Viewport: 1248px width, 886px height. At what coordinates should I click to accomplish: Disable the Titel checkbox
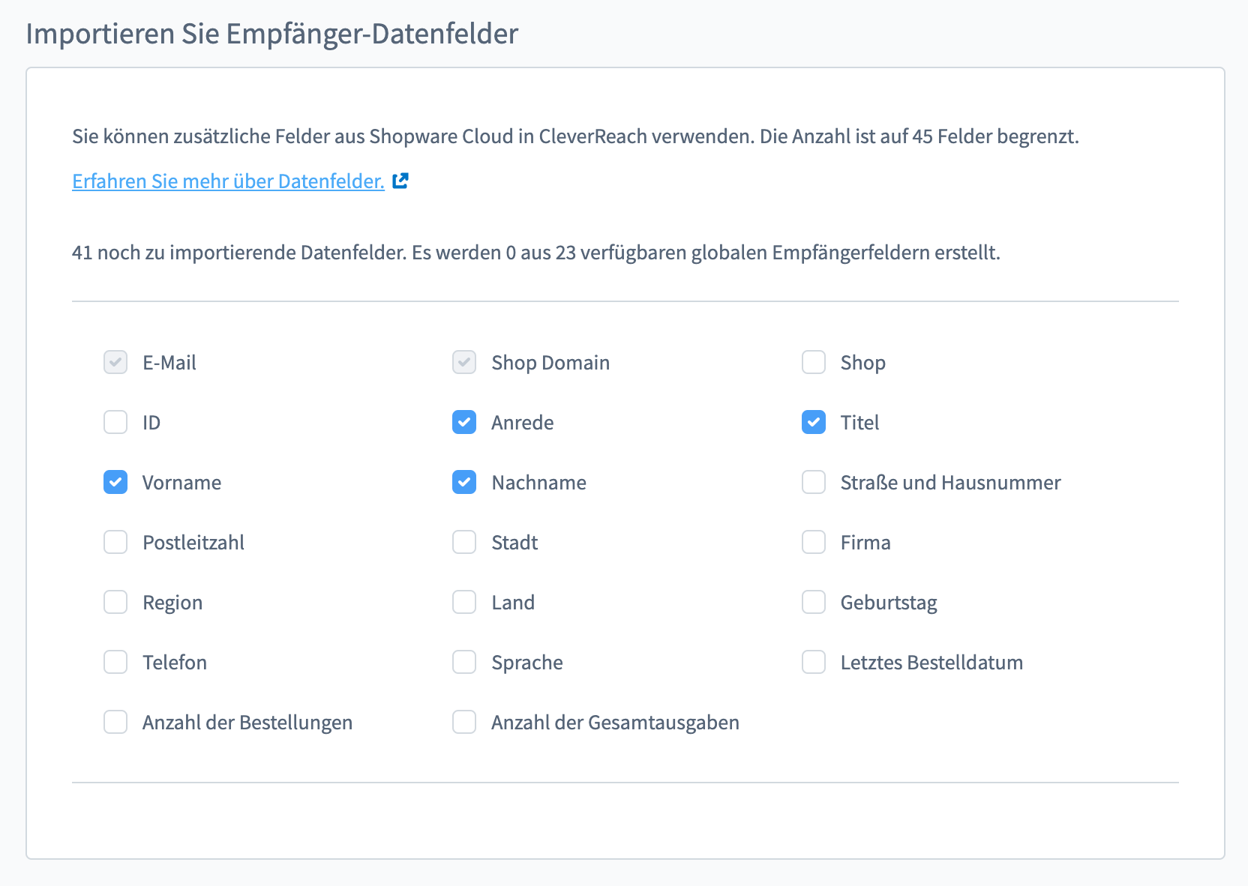[x=814, y=422]
